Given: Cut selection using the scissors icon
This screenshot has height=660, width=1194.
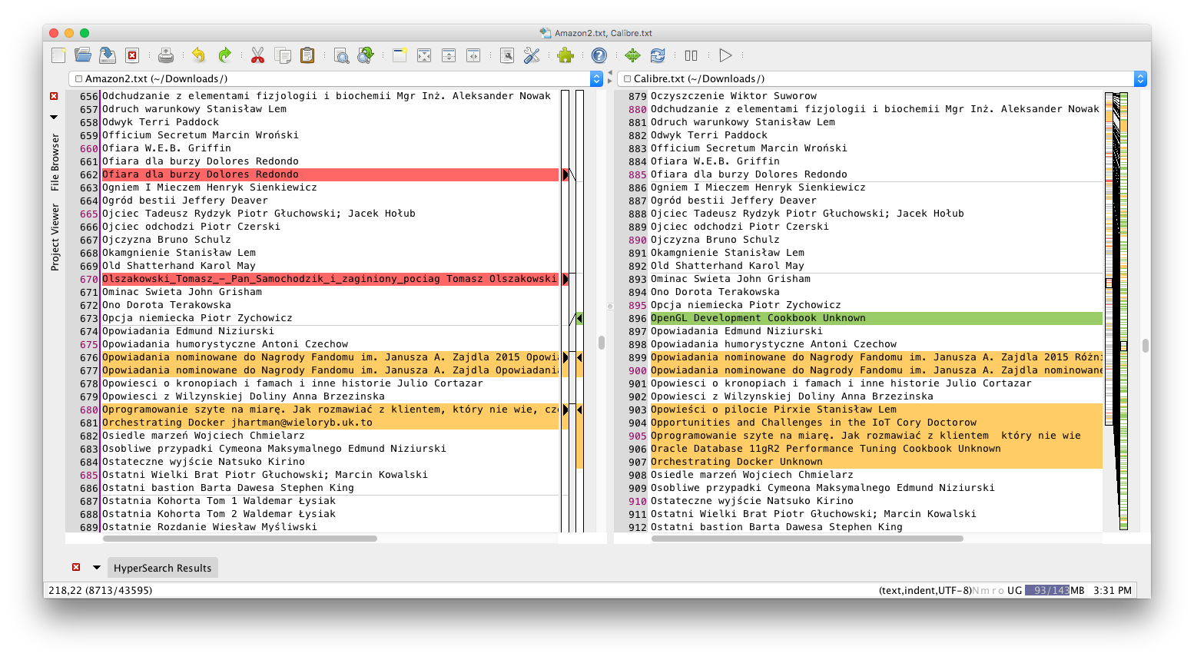Looking at the screenshot, I should (257, 55).
